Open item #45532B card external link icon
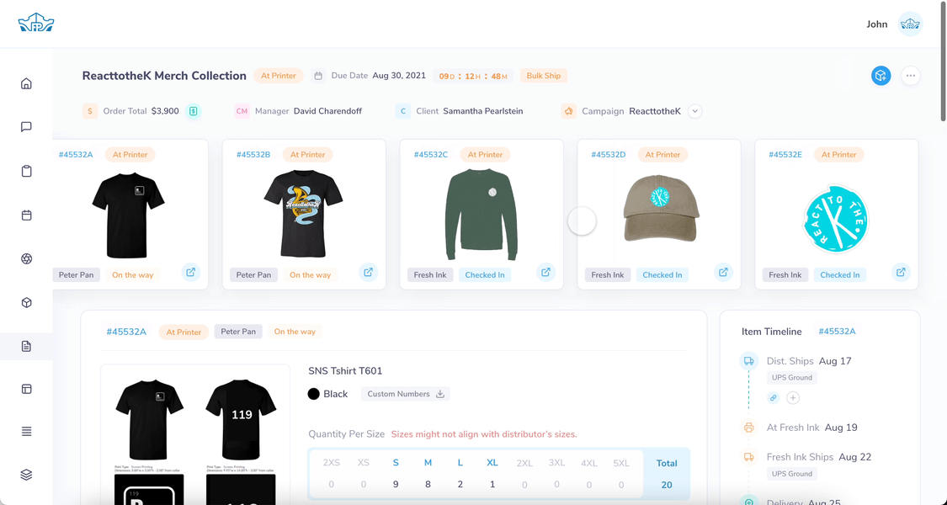The width and height of the screenshot is (947, 505). (368, 272)
